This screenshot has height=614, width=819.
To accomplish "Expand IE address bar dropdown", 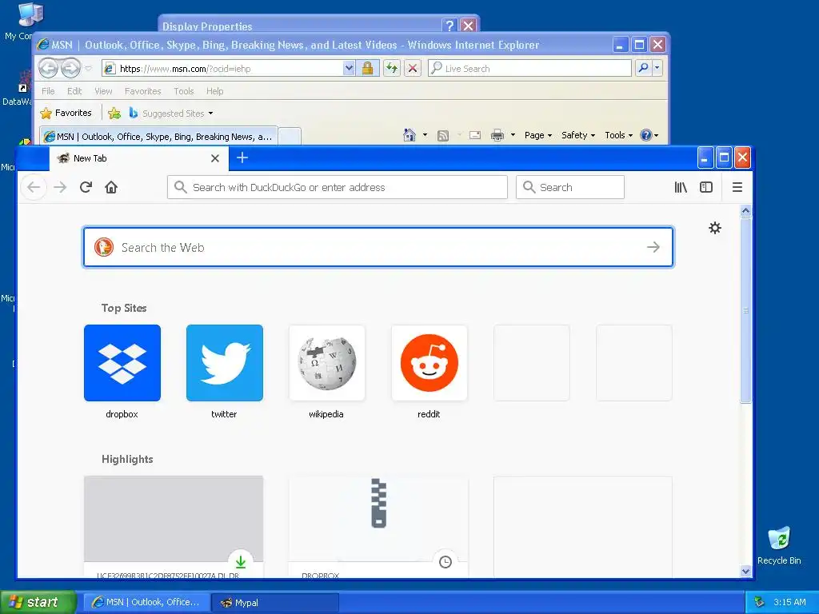I will click(349, 68).
